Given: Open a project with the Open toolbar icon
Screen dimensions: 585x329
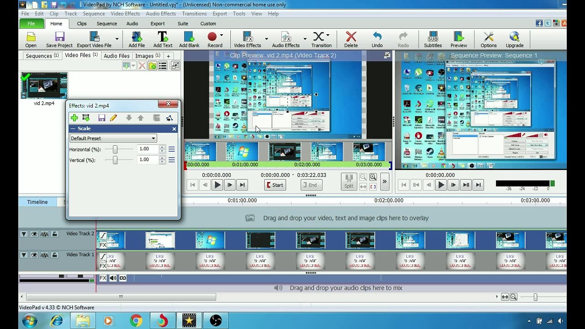Looking at the screenshot, I should click(31, 40).
